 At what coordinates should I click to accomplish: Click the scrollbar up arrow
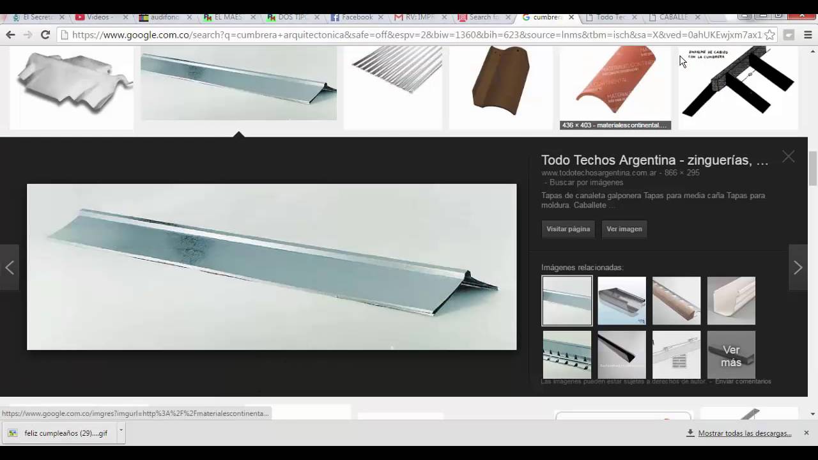(x=813, y=50)
